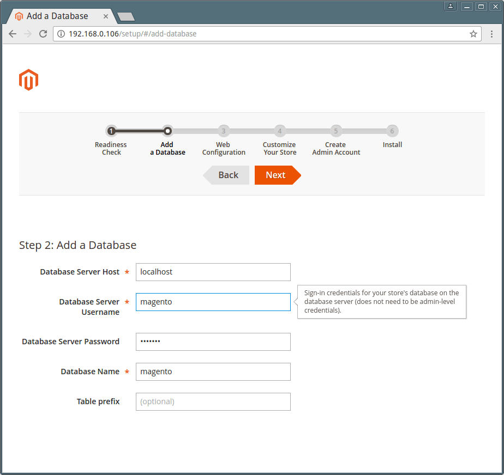Screen dimensions: 504x475
Task: Reload the page with the refresh icon
Action: tap(43, 34)
